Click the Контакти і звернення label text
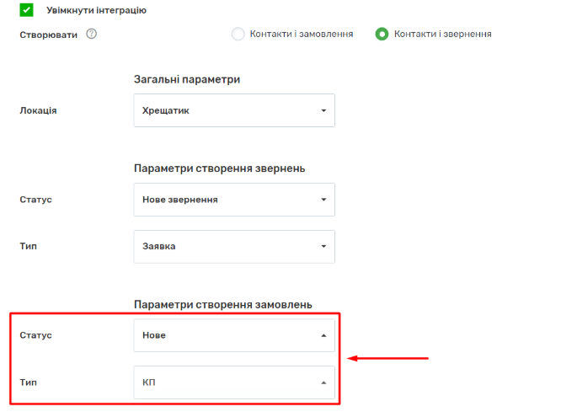This screenshot has width=561, height=417. click(442, 34)
